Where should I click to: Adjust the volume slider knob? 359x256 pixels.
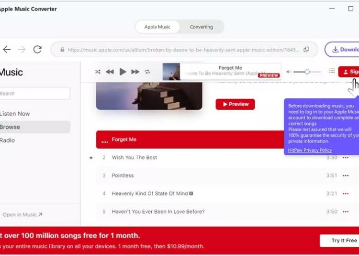click(307, 72)
